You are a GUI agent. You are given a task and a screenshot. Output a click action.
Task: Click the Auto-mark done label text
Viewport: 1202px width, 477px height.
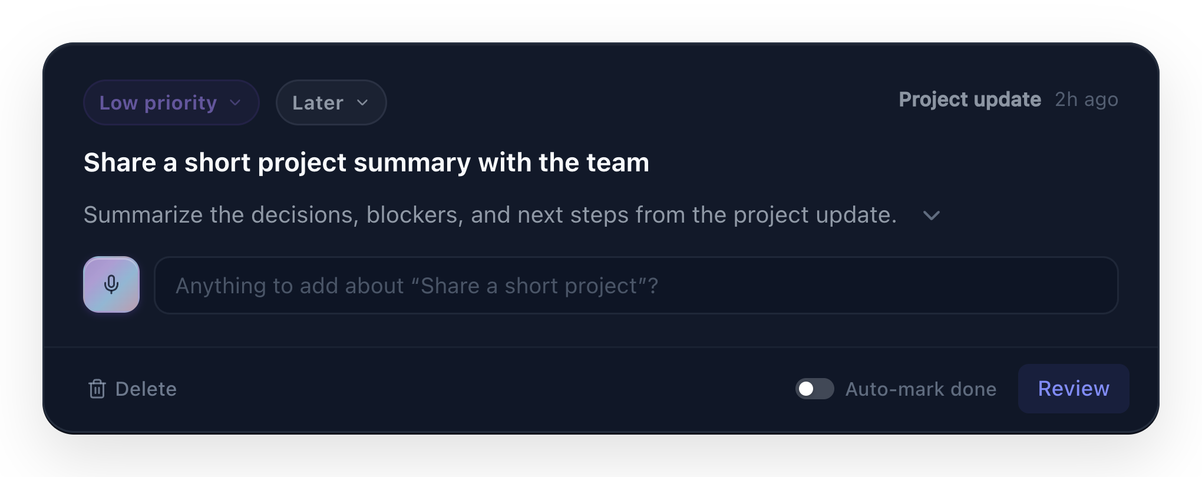(x=921, y=389)
